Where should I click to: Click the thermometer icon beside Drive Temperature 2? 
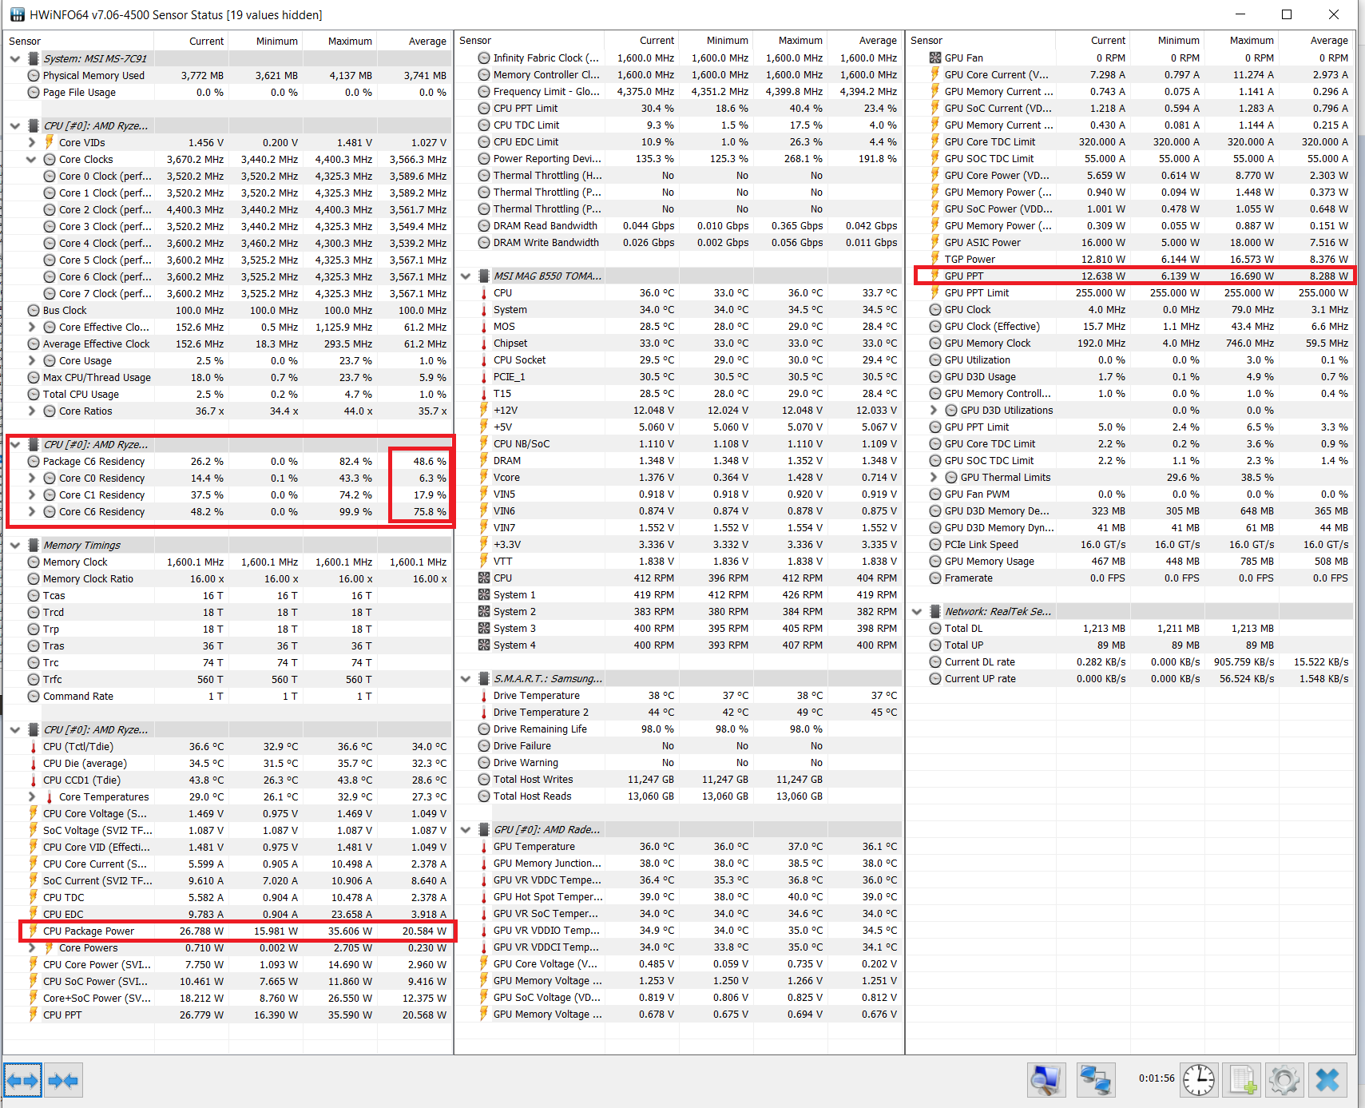point(484,712)
